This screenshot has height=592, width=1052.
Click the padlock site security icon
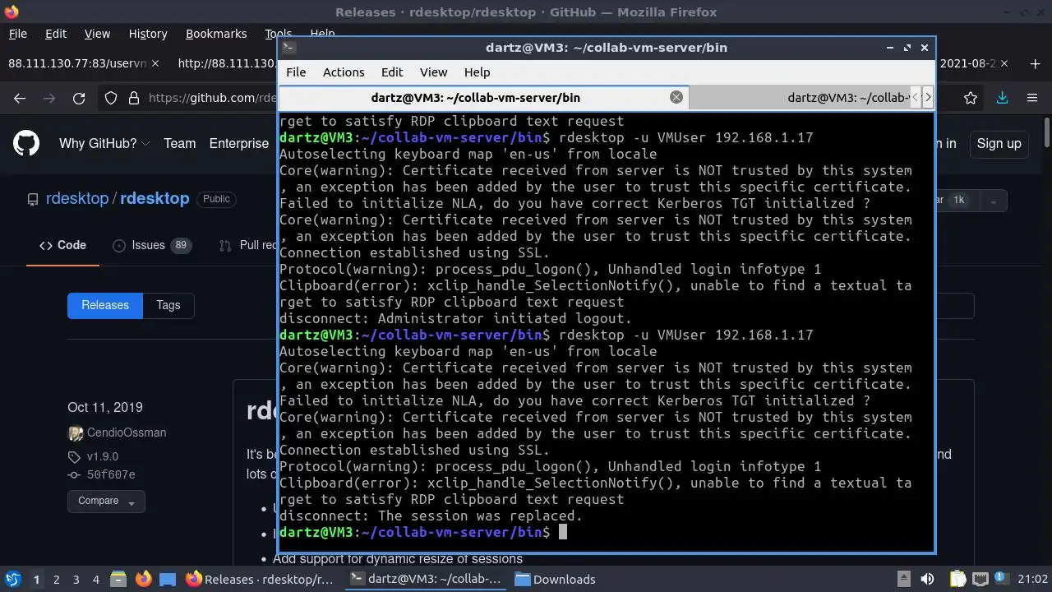click(134, 98)
